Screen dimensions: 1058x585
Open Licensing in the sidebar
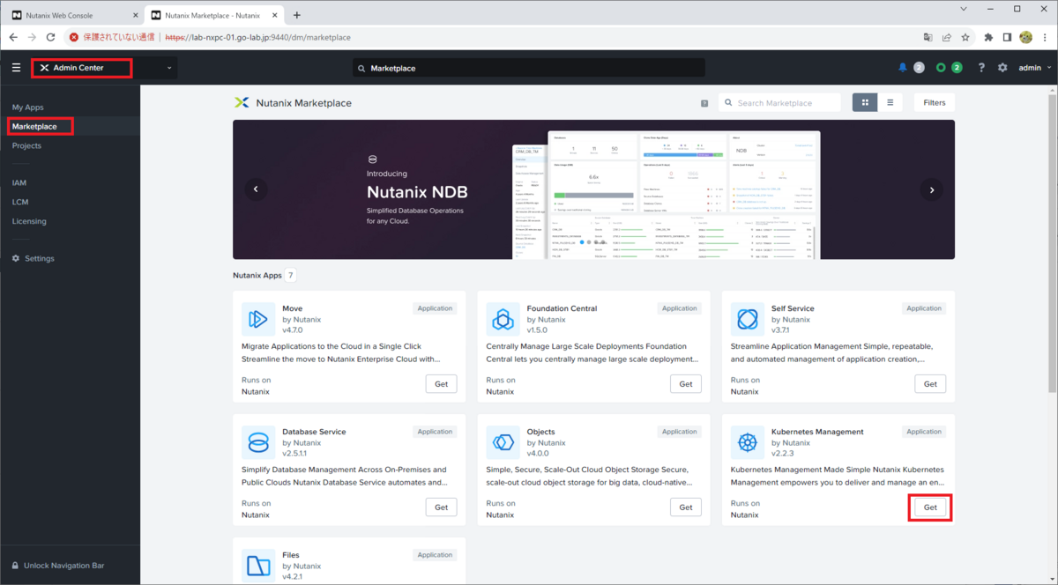pyautogui.click(x=29, y=222)
